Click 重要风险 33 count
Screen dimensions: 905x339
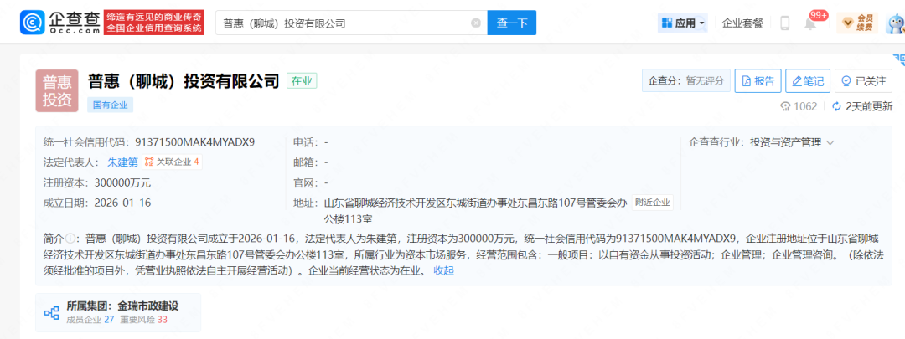(x=144, y=320)
